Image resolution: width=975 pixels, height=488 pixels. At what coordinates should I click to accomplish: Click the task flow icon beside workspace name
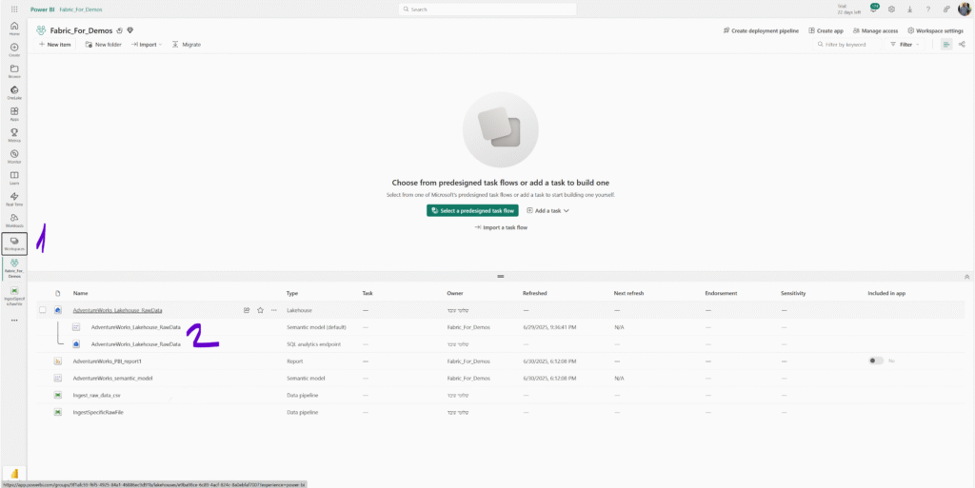[x=120, y=30]
